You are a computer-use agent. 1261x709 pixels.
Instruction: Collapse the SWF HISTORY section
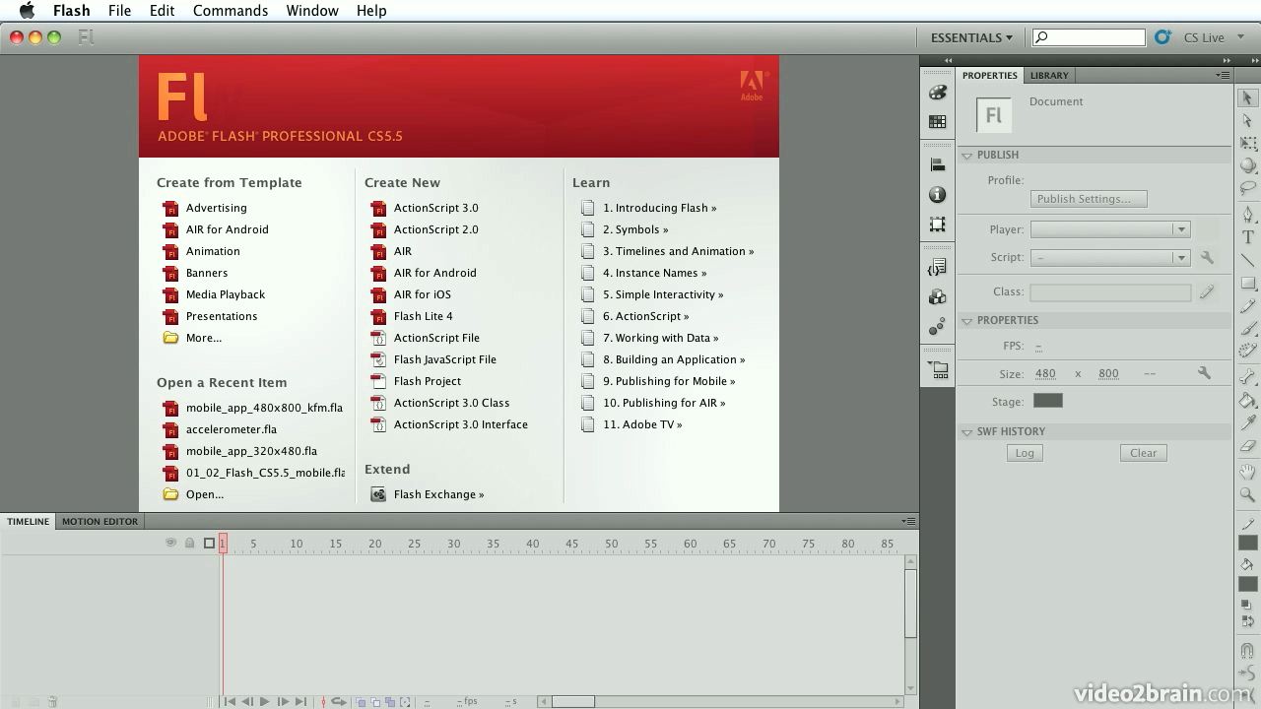click(x=967, y=431)
